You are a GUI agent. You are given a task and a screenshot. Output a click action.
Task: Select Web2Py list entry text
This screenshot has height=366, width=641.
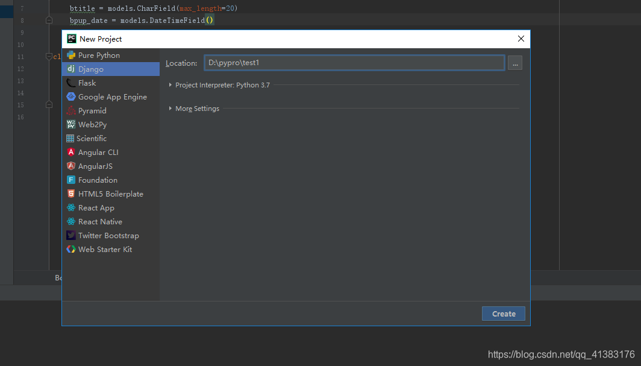pyautogui.click(x=92, y=125)
